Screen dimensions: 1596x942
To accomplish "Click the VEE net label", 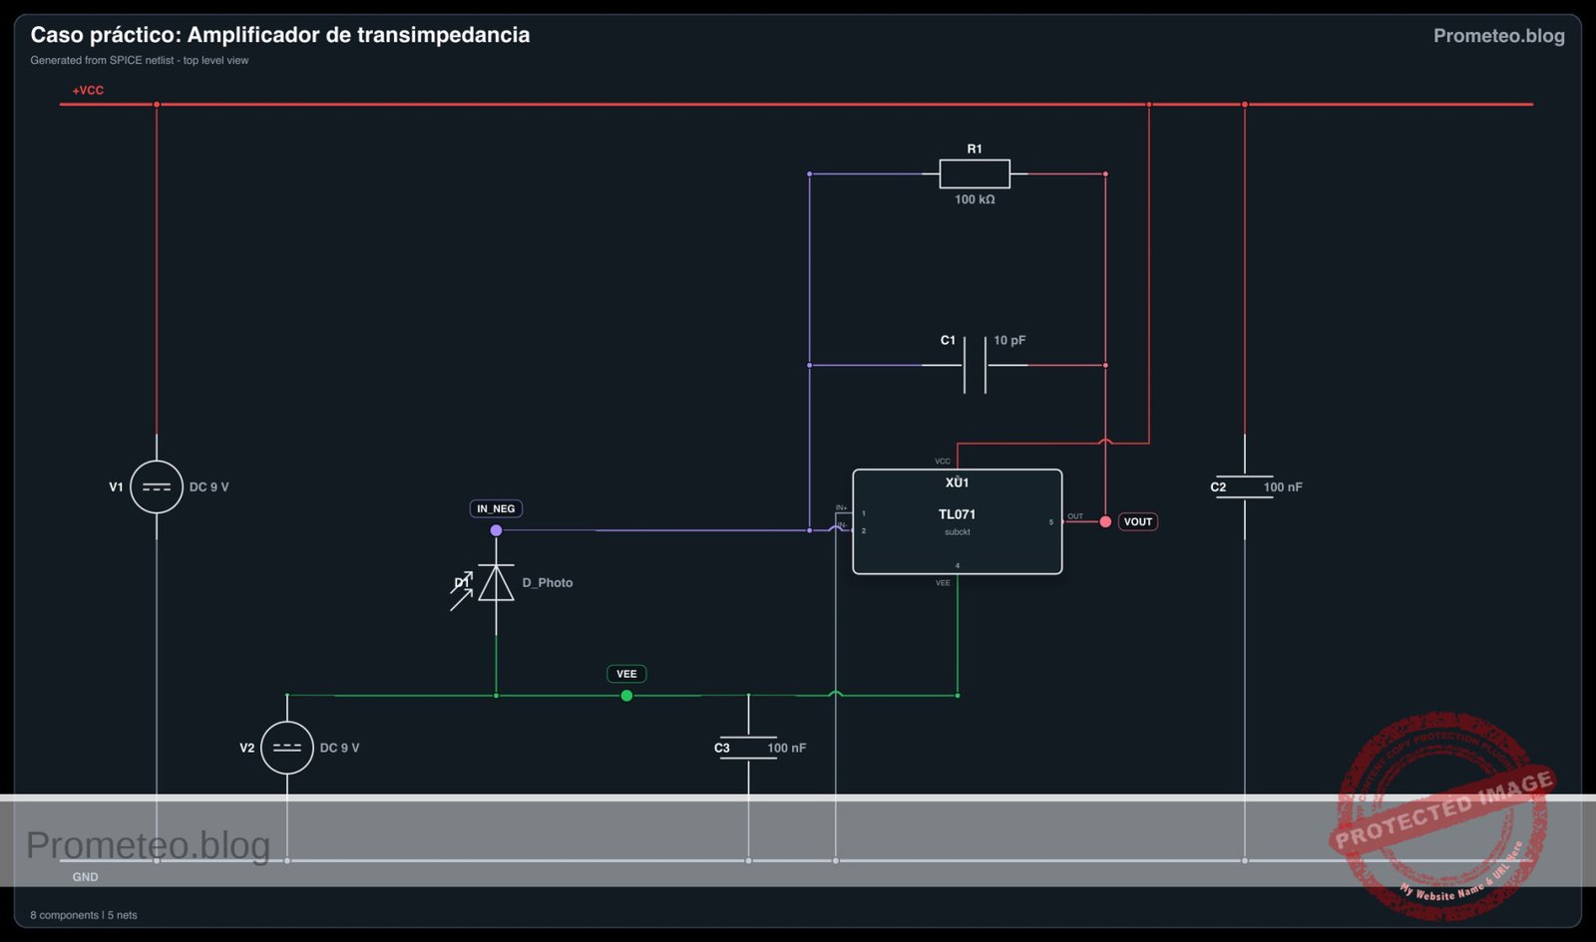I will (x=626, y=674).
